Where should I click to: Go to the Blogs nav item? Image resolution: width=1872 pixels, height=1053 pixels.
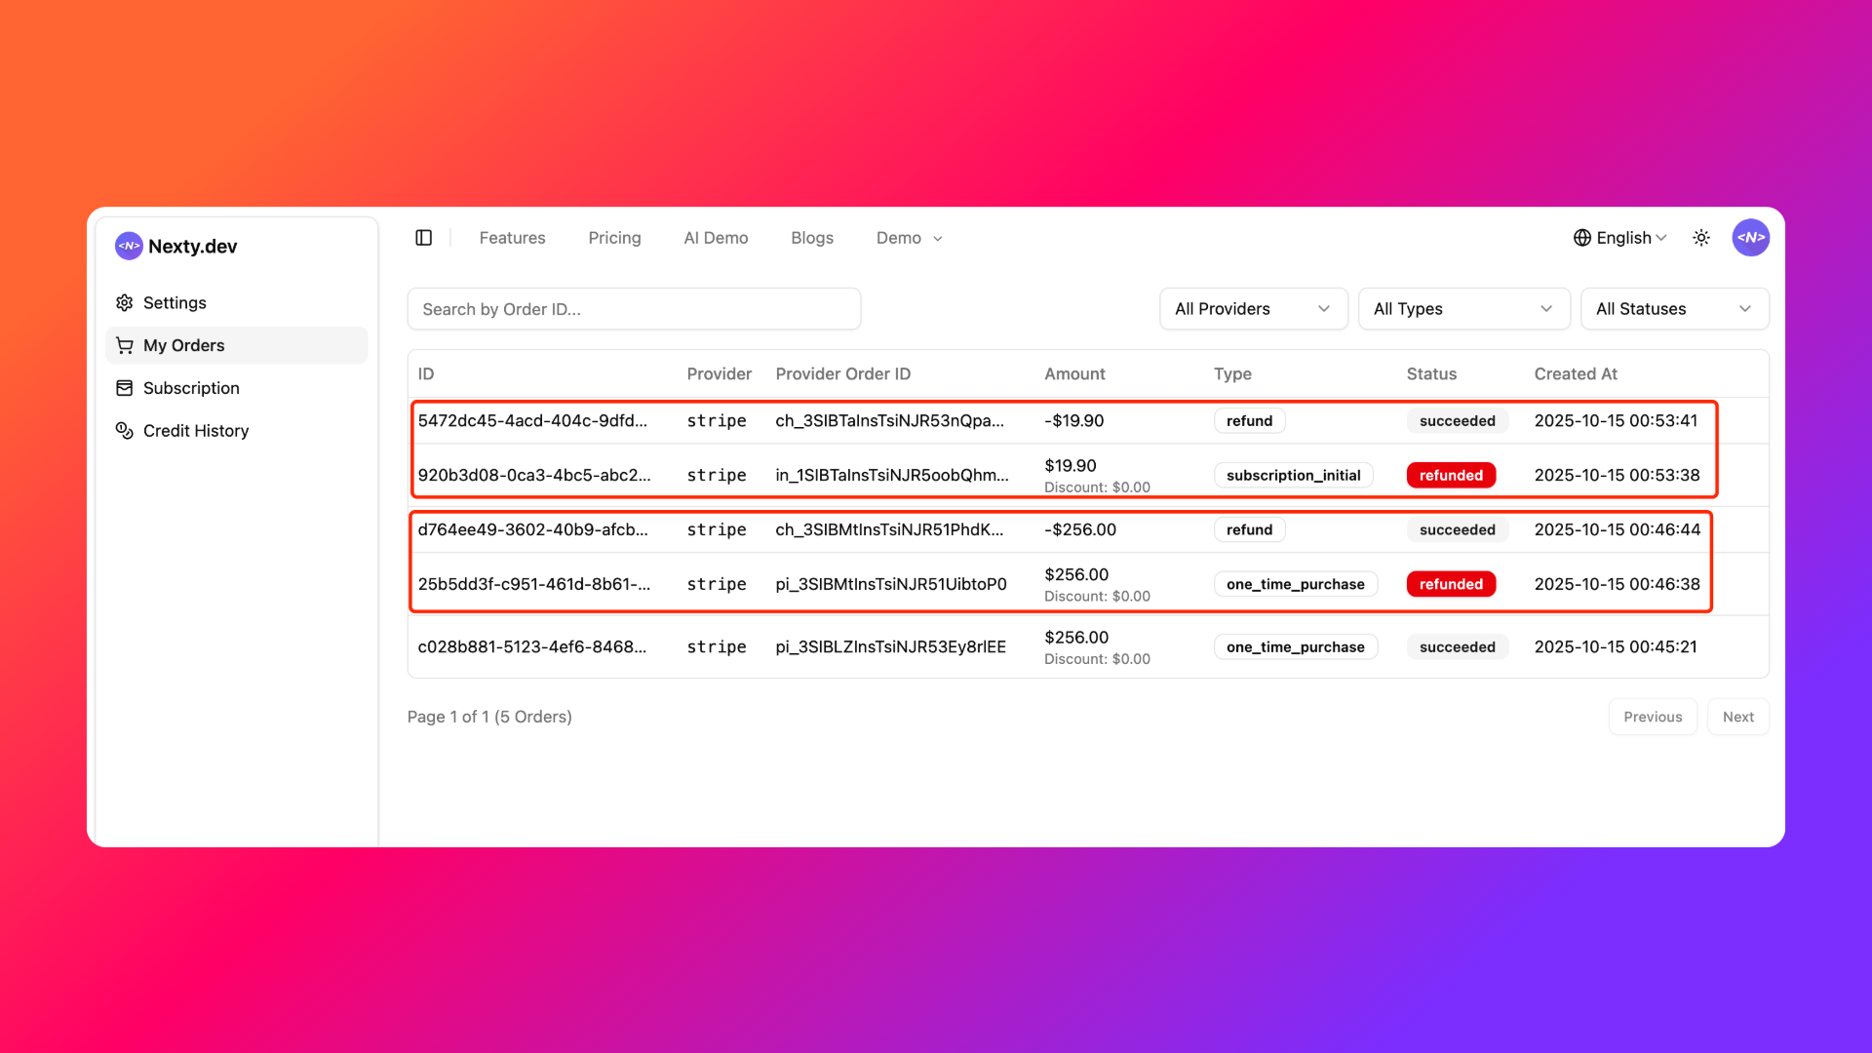click(x=811, y=238)
